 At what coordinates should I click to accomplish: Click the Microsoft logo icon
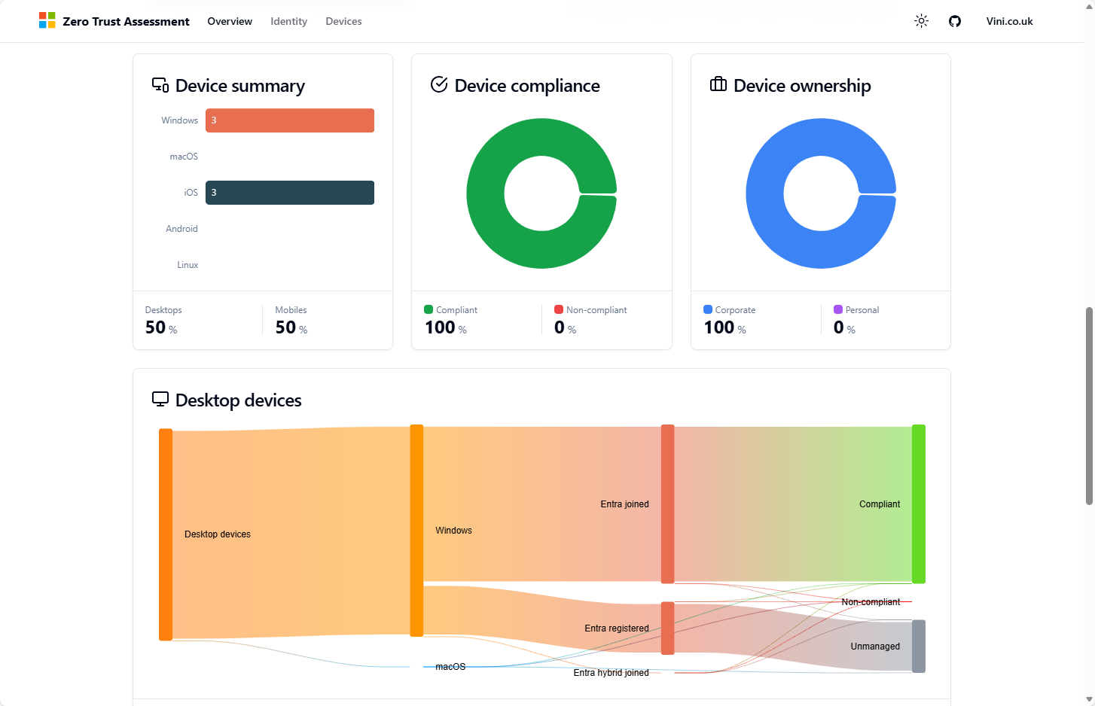coord(47,21)
